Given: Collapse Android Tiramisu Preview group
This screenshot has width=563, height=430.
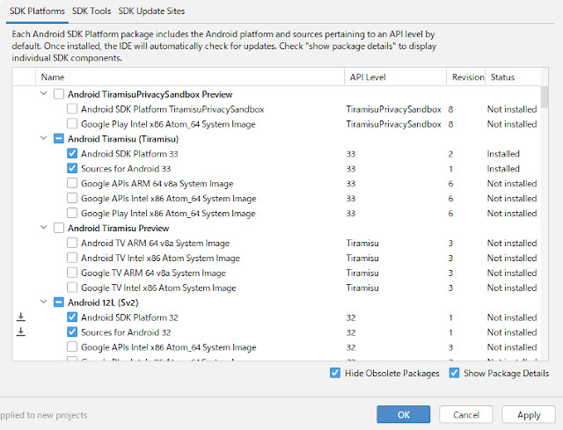Looking at the screenshot, I should [x=43, y=228].
